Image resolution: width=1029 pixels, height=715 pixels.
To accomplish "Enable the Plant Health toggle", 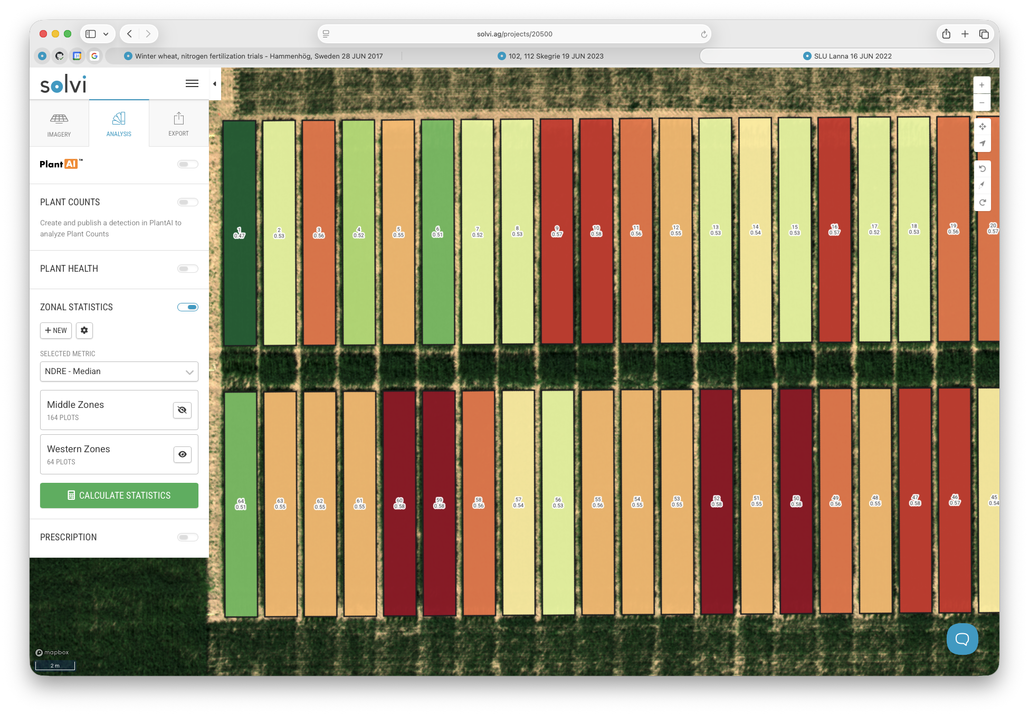I will coord(187,269).
